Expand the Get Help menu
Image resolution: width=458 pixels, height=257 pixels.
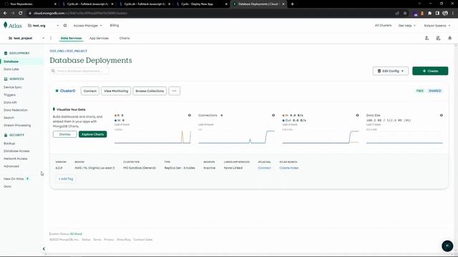point(407,26)
